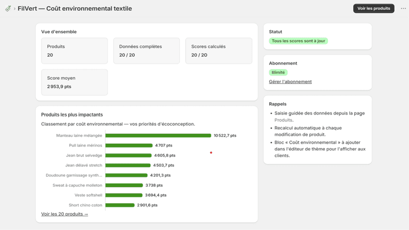Image resolution: width=409 pixels, height=230 pixels.
Task: Select the Score moyen card
Action: [74, 82]
